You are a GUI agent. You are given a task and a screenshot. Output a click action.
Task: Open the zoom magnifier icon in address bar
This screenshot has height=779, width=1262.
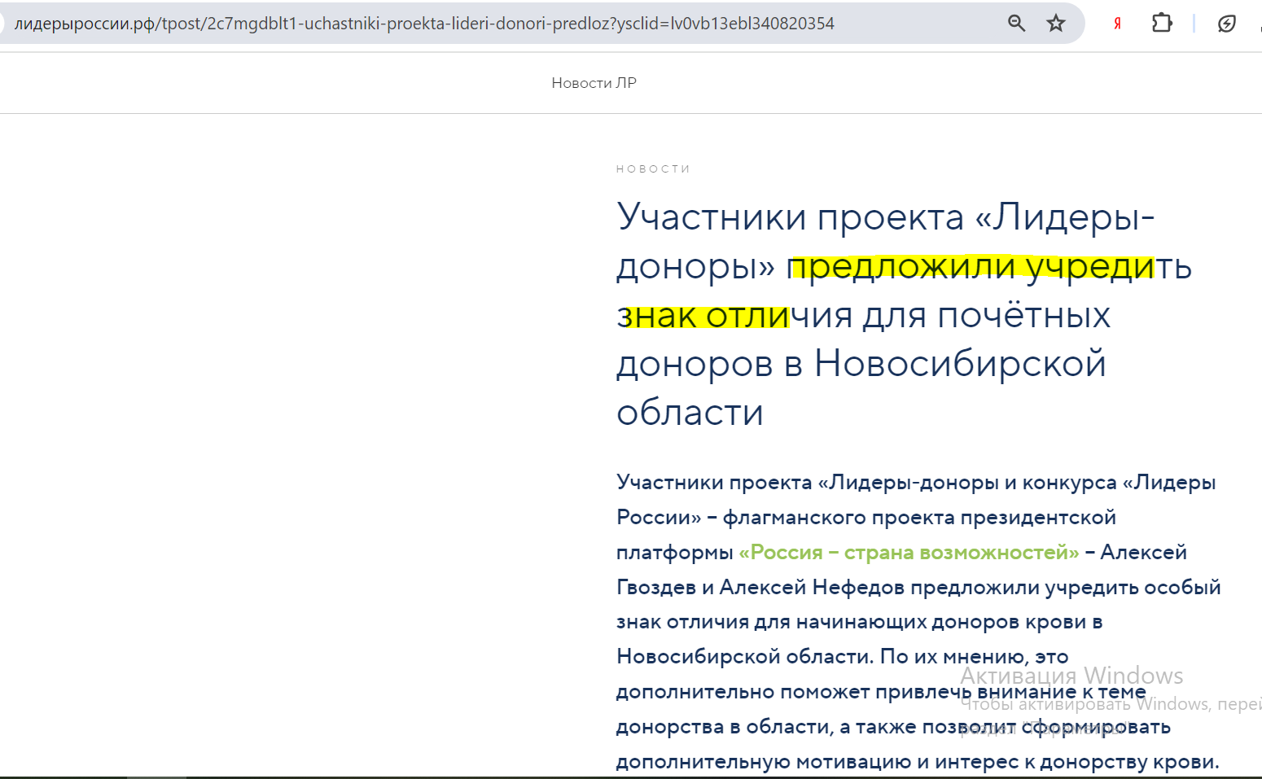tap(1016, 24)
